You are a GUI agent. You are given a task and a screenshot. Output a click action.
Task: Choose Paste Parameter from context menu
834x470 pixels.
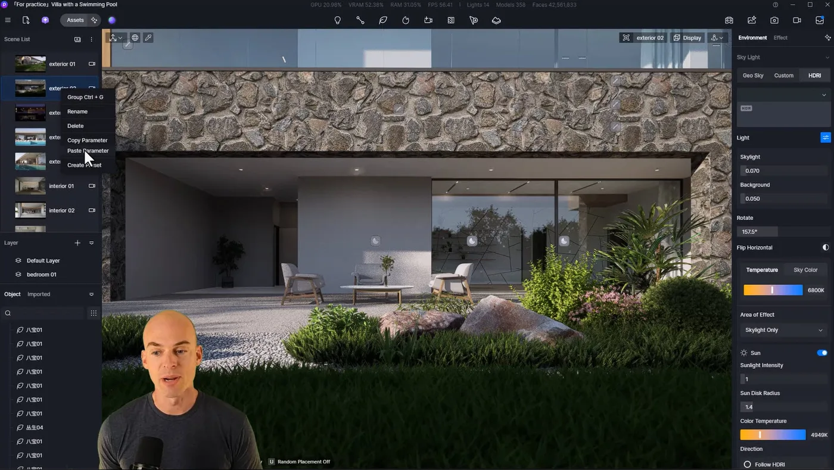point(87,151)
